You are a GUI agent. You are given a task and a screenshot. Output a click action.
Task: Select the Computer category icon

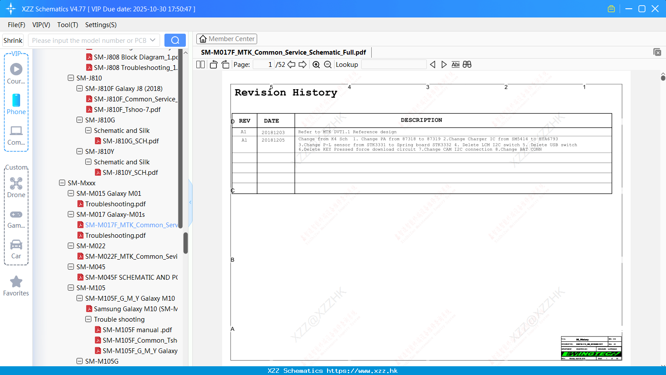16,135
